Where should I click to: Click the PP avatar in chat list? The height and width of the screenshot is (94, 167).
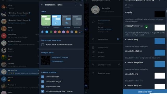[4, 36]
